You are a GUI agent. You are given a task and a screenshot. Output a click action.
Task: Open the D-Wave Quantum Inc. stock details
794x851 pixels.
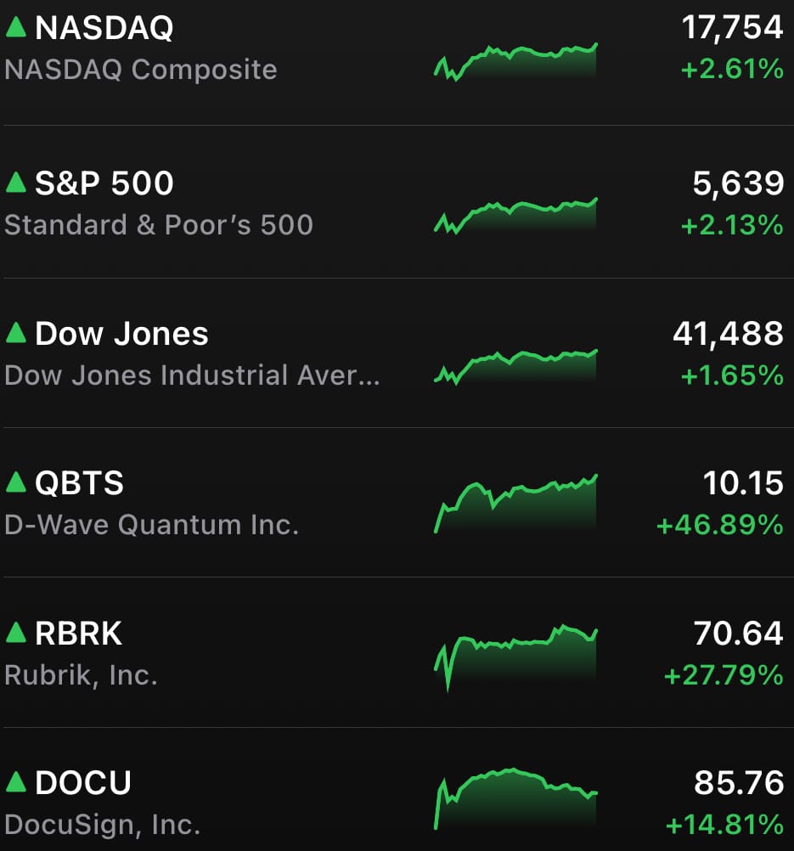pos(151,525)
